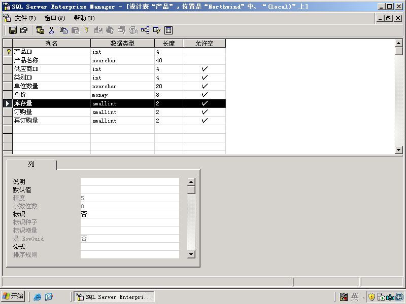This screenshot has height=304, width=406.
Task: Click the nvarchar type of 单位数量
Action: [x=122, y=86]
